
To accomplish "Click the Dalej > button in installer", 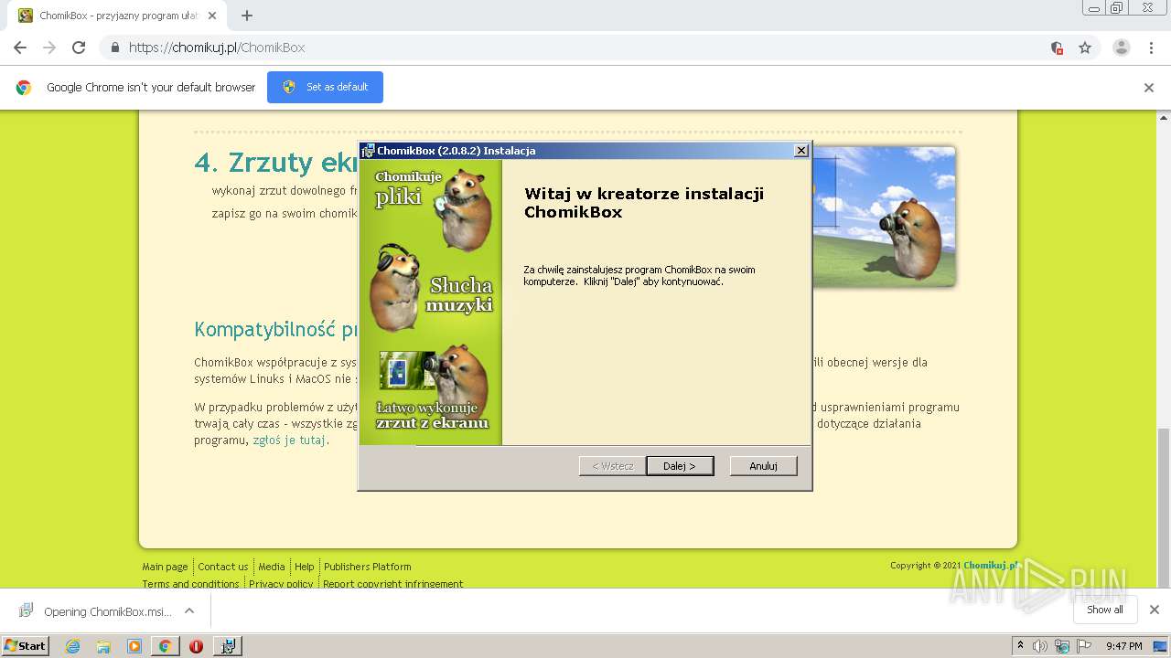I will (x=680, y=466).
